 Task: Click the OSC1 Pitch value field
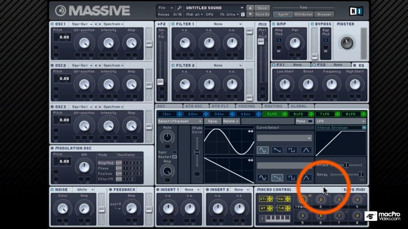[63, 37]
